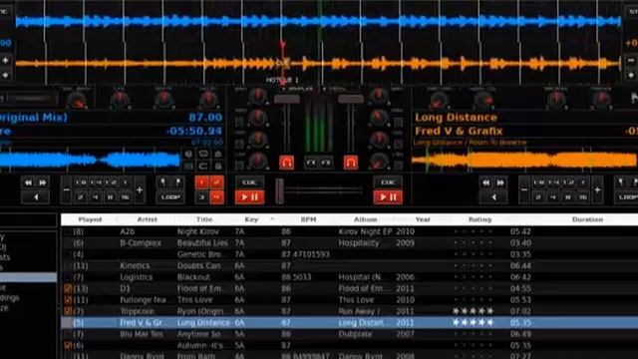638x359 pixels.
Task: Sort library by Artist column
Action: (x=147, y=219)
